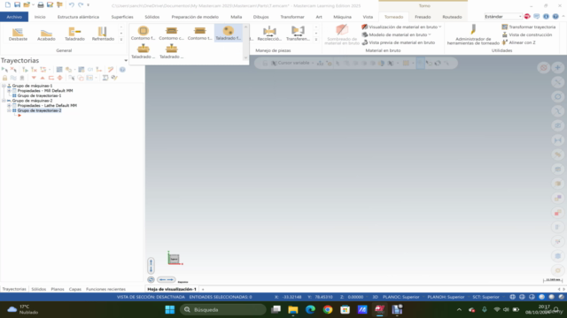Click Transformar trayectoria utility
The width and height of the screenshot is (567, 318).
(528, 27)
